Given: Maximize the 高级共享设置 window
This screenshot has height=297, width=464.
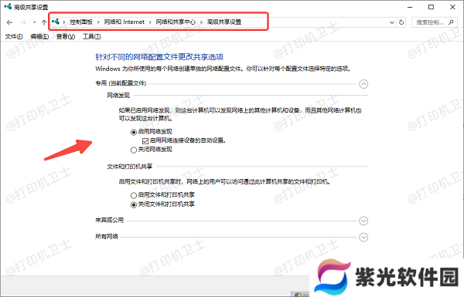Looking at the screenshot, I should click(x=432, y=7).
